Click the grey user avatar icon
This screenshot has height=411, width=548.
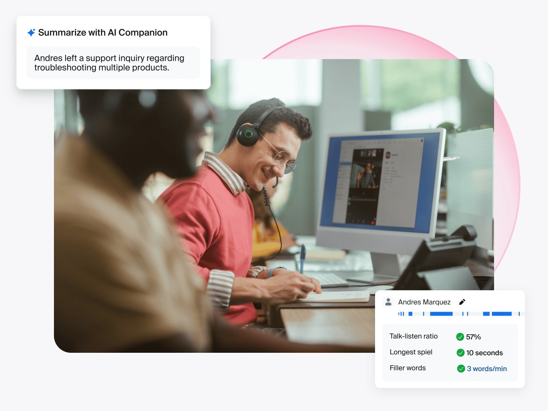pyautogui.click(x=388, y=302)
